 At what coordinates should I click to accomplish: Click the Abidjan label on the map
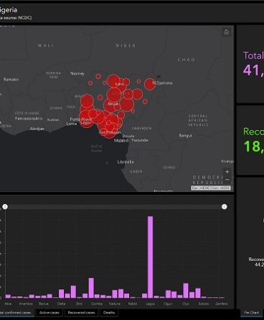point(37,129)
